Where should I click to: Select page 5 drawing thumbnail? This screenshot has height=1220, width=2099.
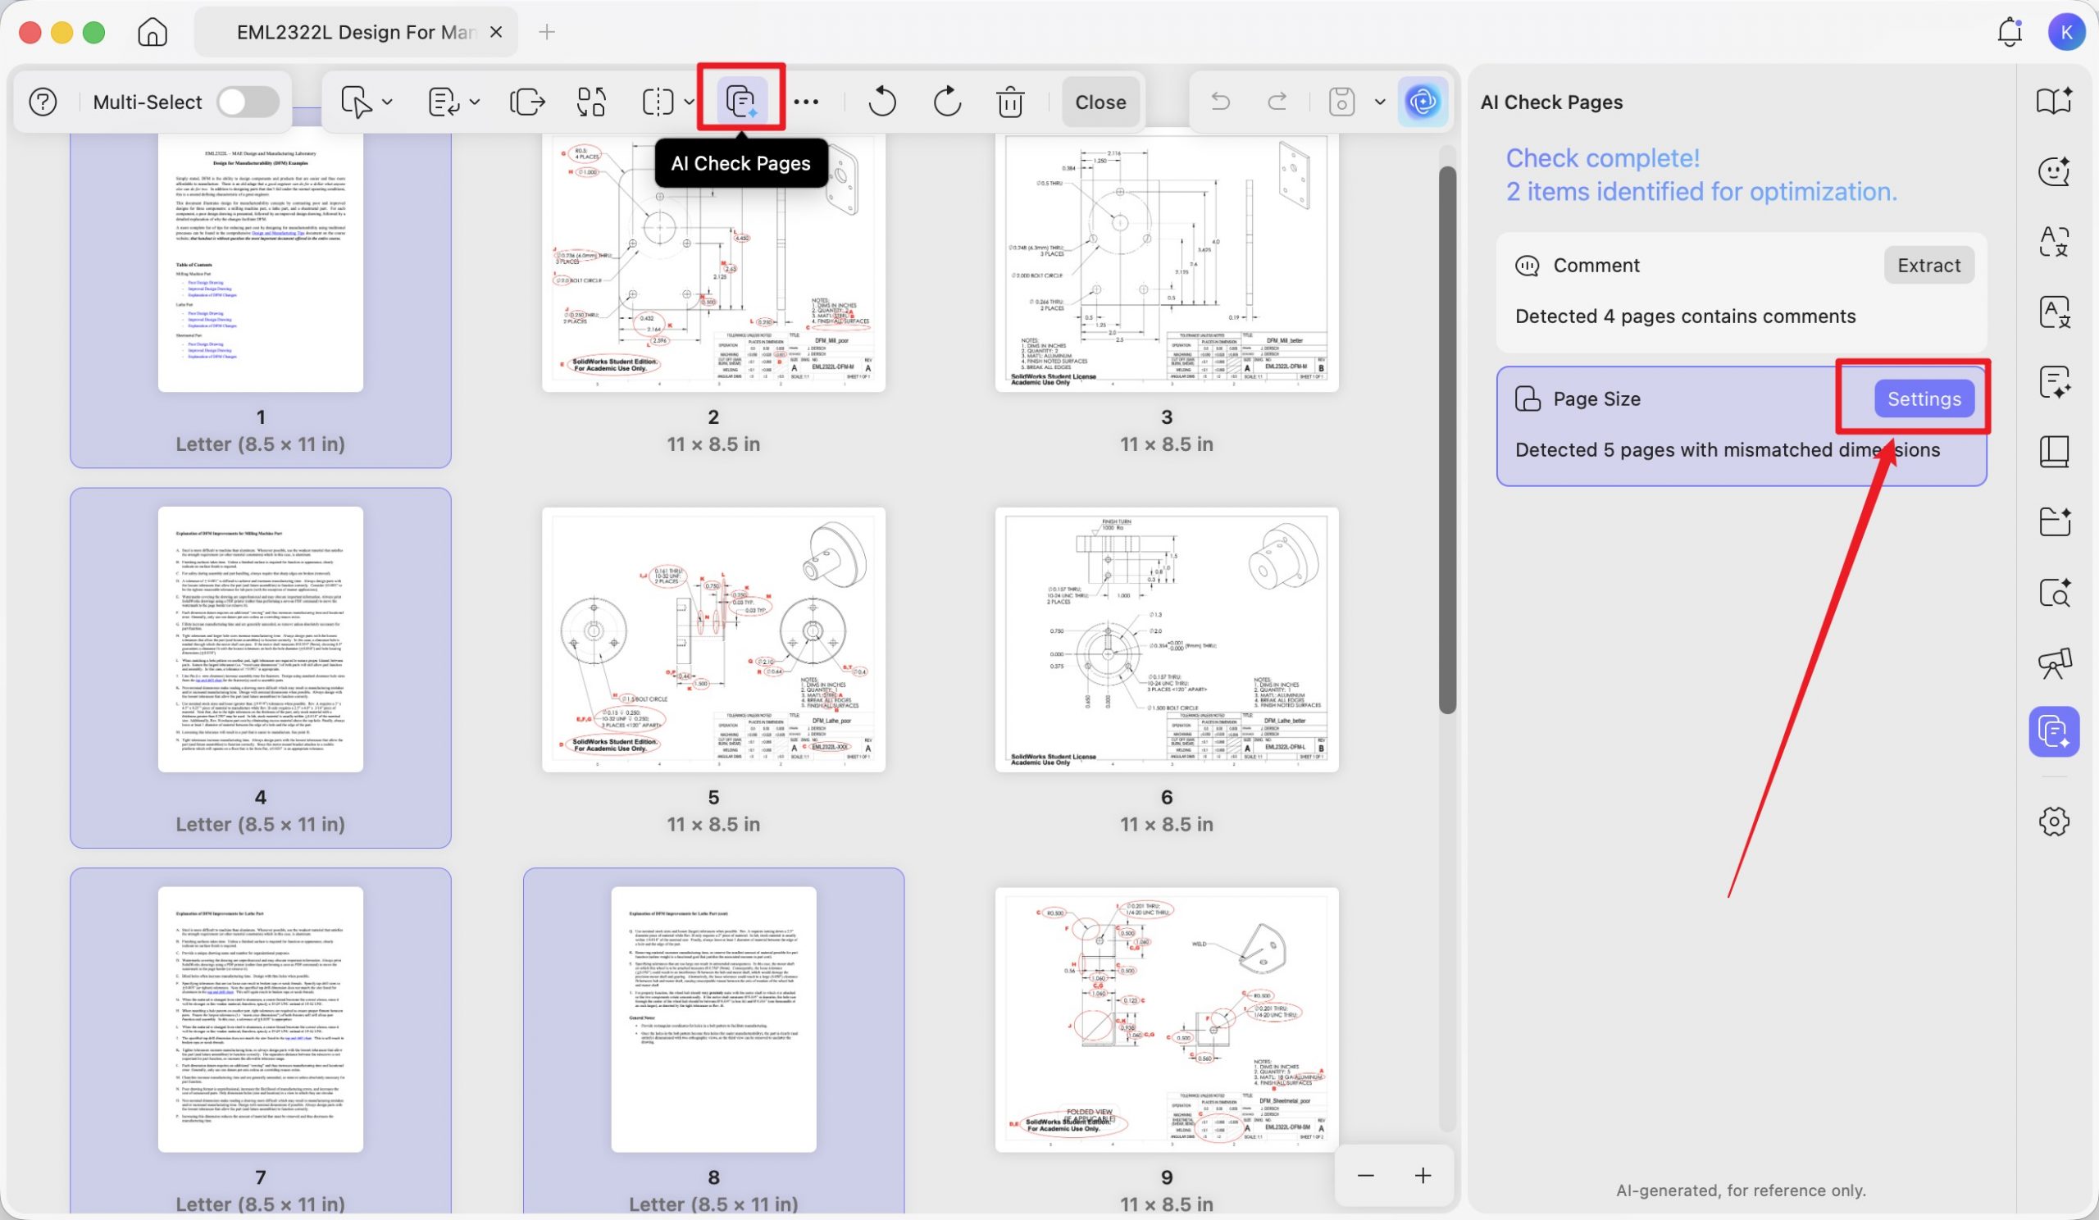pos(714,640)
